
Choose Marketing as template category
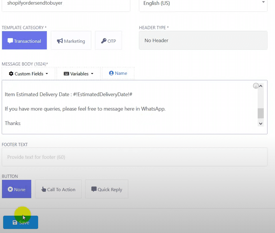pos(71,41)
